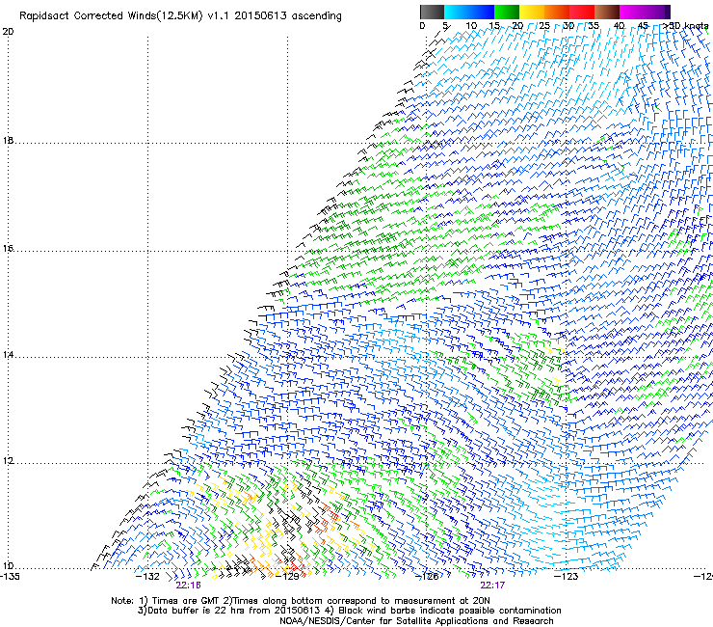Click the purple '22:16' time stamp
713x627 pixels.
(188, 586)
